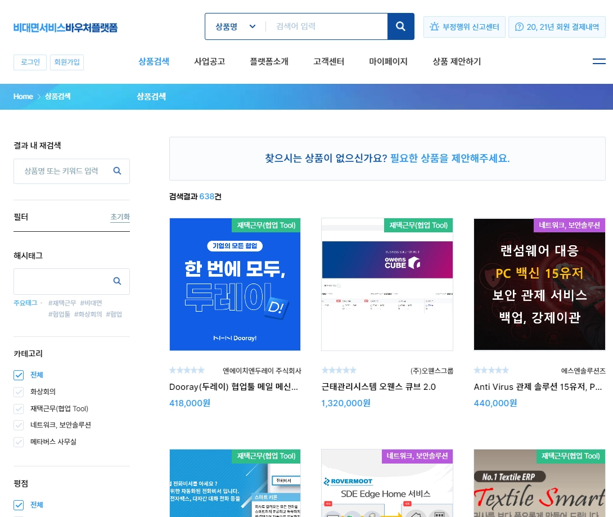Click the 비대면서비스바우처플랫폼 logo
Image resolution: width=613 pixels, height=517 pixels.
point(65,28)
